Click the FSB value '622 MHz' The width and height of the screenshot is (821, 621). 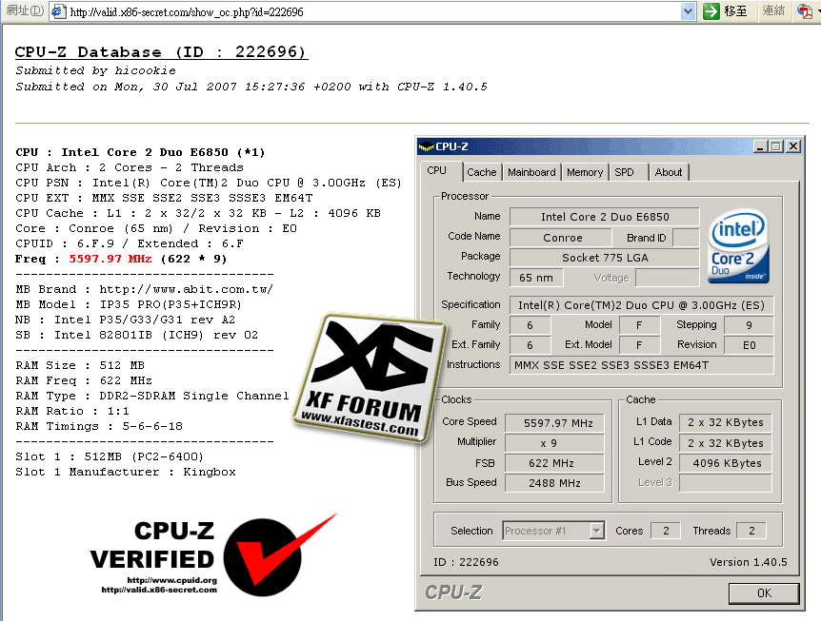coord(555,463)
